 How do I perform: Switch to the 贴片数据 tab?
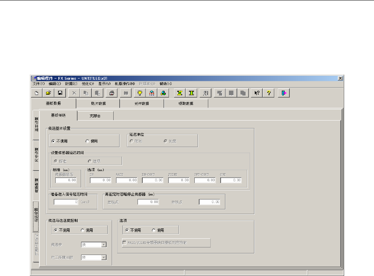[x=98, y=103]
